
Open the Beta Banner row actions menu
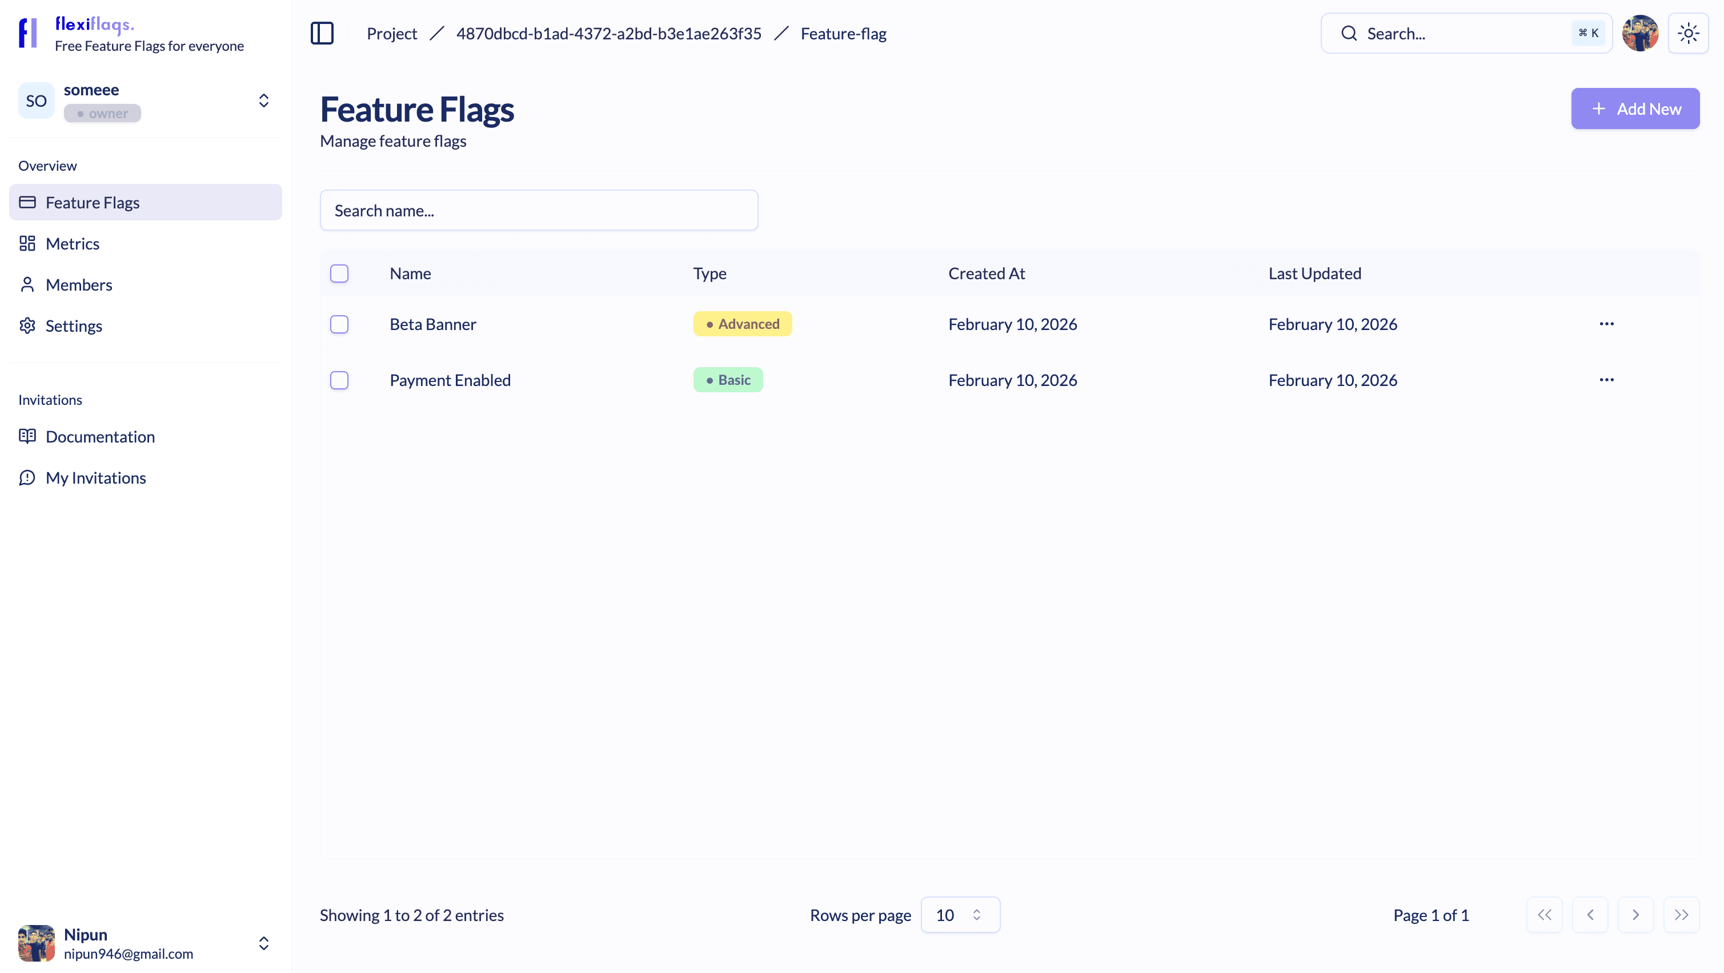pos(1606,324)
